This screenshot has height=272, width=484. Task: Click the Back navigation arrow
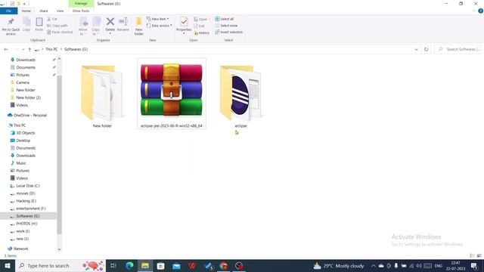tap(6, 49)
